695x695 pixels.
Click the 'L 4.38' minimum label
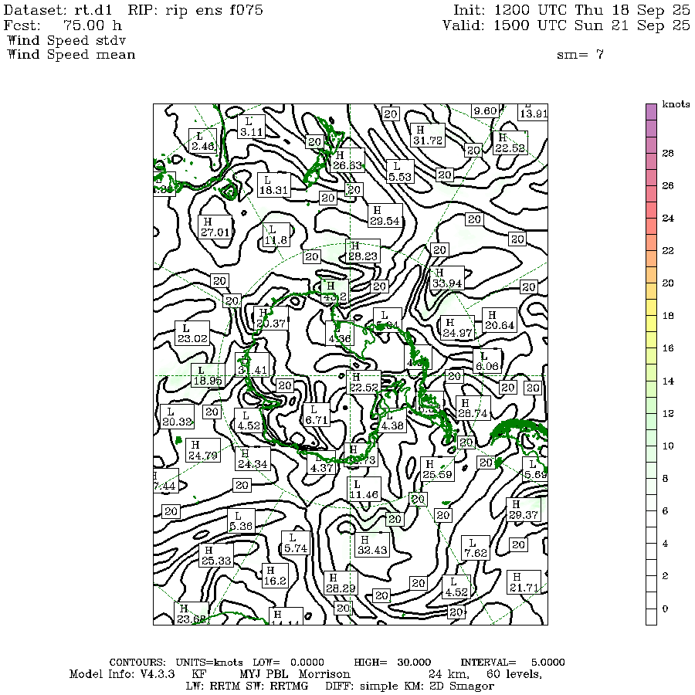(x=392, y=420)
